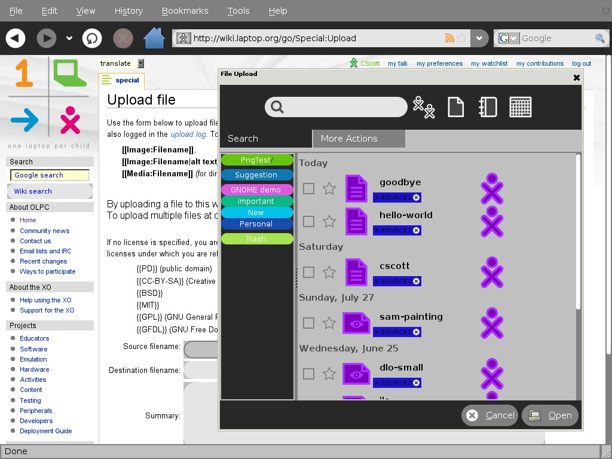This screenshot has width=612, height=459.
Task: Select the sam-painting checkbox
Action: pos(308,323)
